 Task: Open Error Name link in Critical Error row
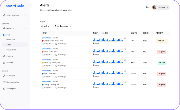pos(47,38)
